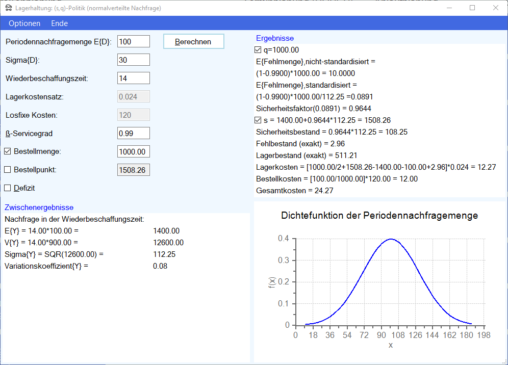Click the Bestellpunkt value field
The width and height of the screenshot is (508, 365).
[x=133, y=170]
